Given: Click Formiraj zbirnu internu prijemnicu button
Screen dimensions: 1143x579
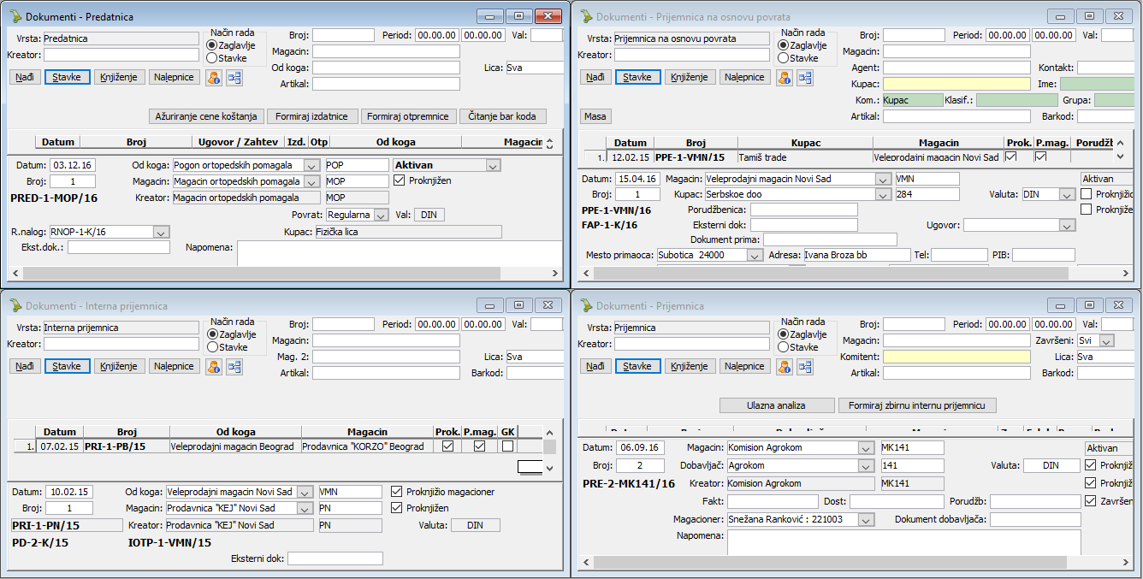Looking at the screenshot, I should tap(917, 405).
